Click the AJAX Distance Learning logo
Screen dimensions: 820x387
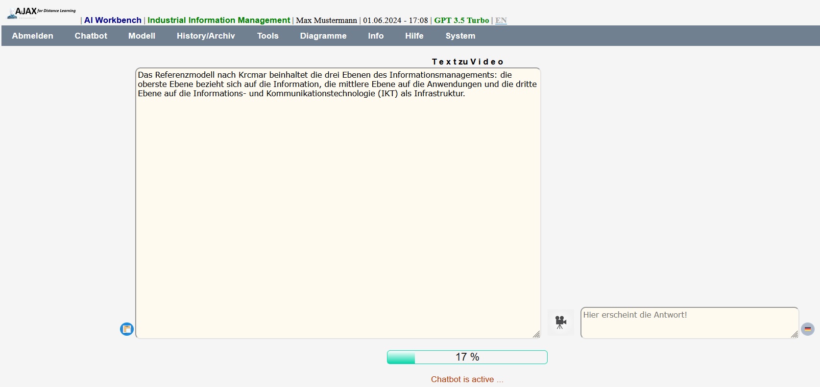point(42,12)
